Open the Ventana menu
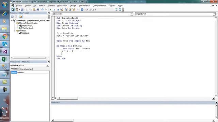The width and height of the screenshot is (218, 122). coord(112,5)
